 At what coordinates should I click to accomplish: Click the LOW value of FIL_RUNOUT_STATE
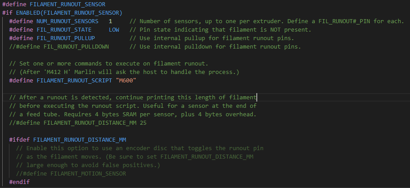pyautogui.click(x=114, y=30)
